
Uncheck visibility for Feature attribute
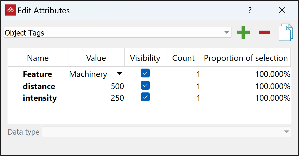145,73
